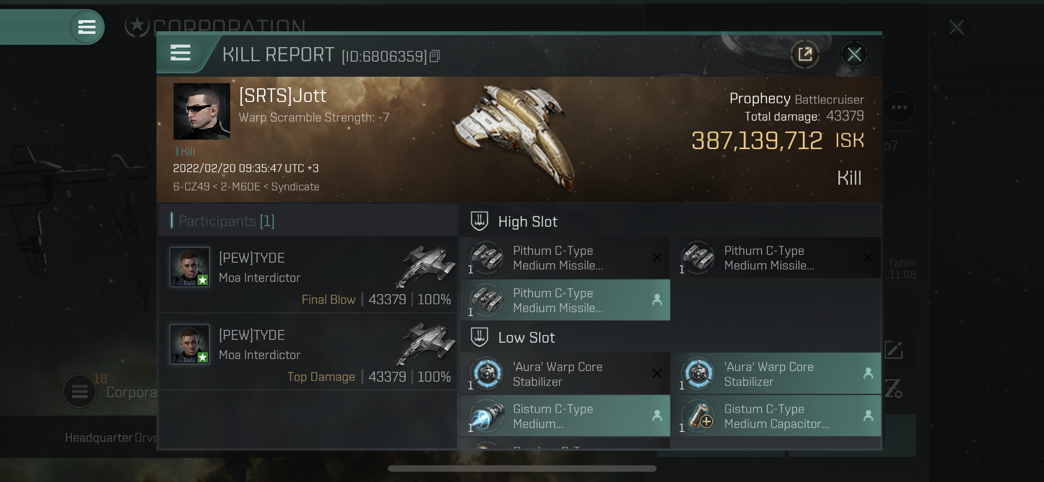1044x482 pixels.
Task: Close the kill report window
Action: [x=854, y=54]
